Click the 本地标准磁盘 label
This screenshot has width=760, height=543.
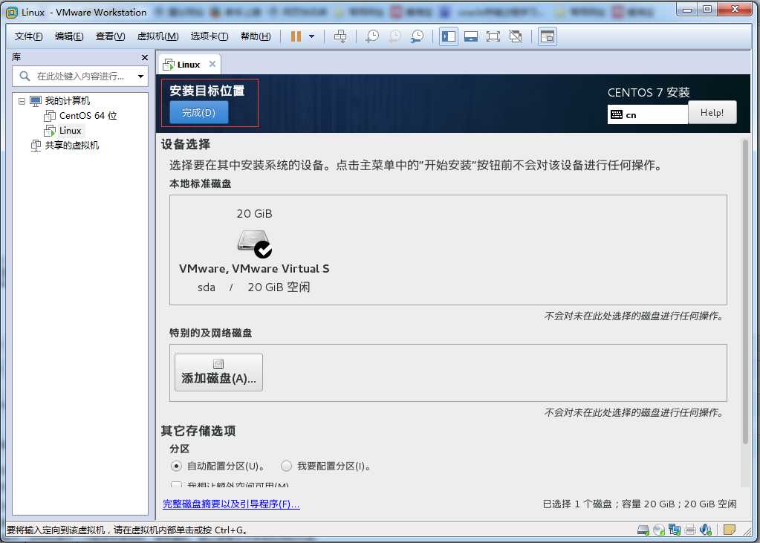click(x=200, y=183)
